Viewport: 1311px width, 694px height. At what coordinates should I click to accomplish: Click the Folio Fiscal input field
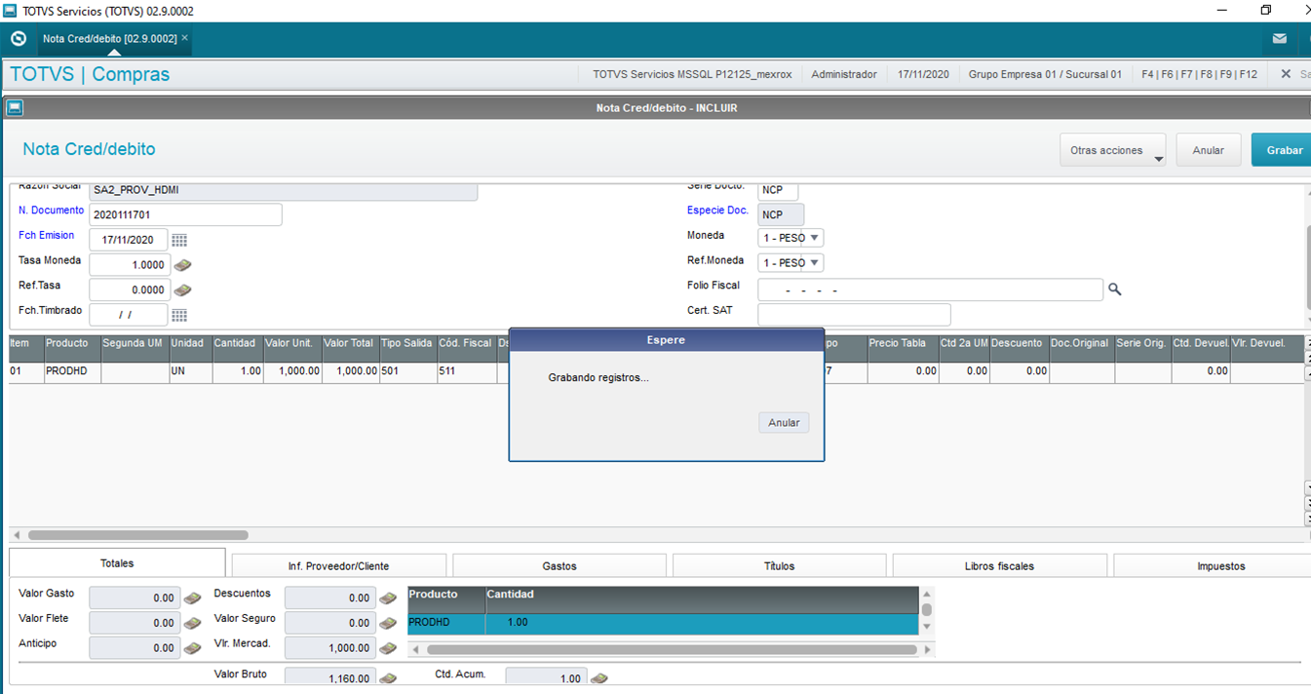pos(931,289)
